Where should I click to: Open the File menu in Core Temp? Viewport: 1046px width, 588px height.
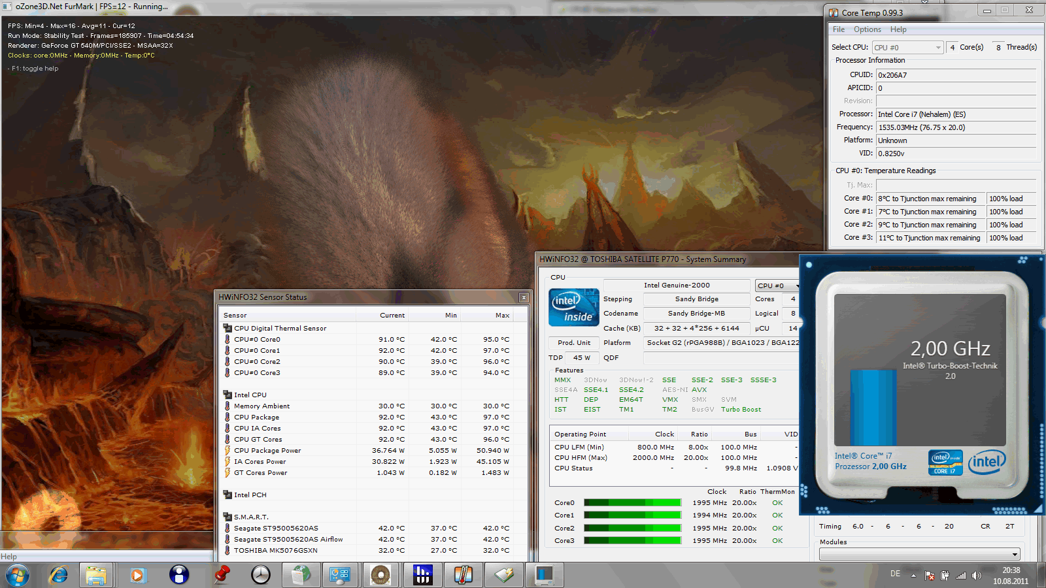tap(839, 29)
